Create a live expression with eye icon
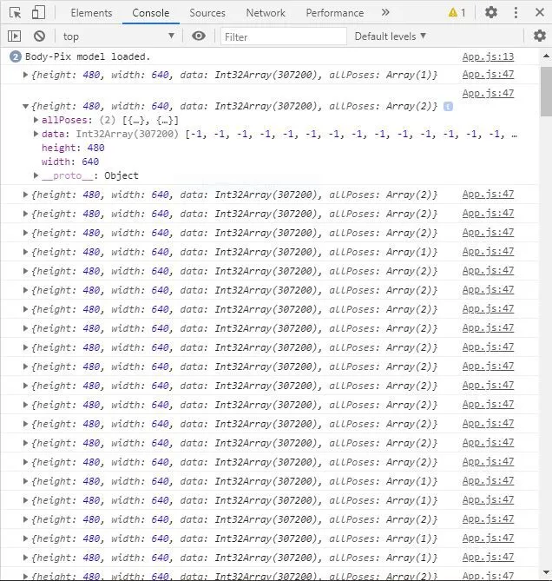Viewport: 552px width, 581px height. coord(199,36)
